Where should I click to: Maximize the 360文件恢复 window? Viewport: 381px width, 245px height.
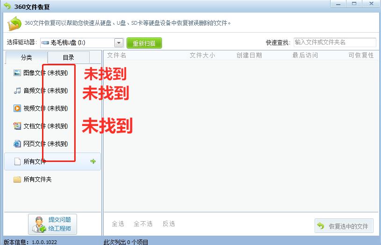click(x=354, y=4)
